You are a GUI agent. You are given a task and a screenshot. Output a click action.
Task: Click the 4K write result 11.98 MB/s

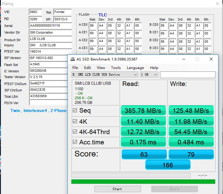tap(191, 121)
